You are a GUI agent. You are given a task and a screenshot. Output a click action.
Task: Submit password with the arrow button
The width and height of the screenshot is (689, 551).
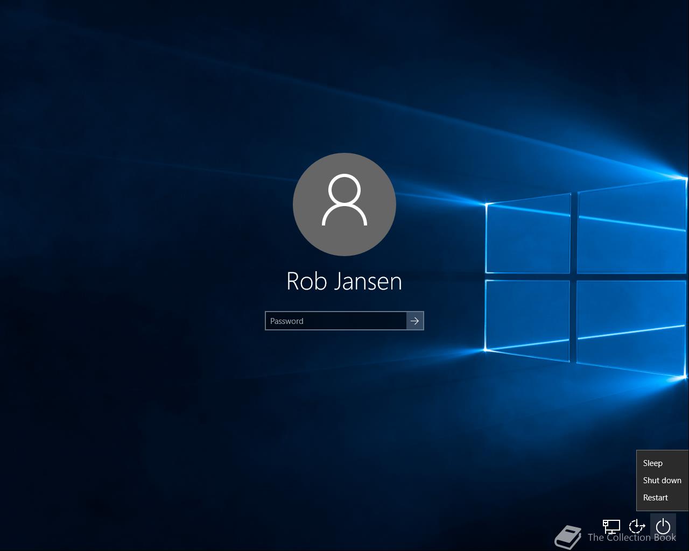[x=415, y=321]
